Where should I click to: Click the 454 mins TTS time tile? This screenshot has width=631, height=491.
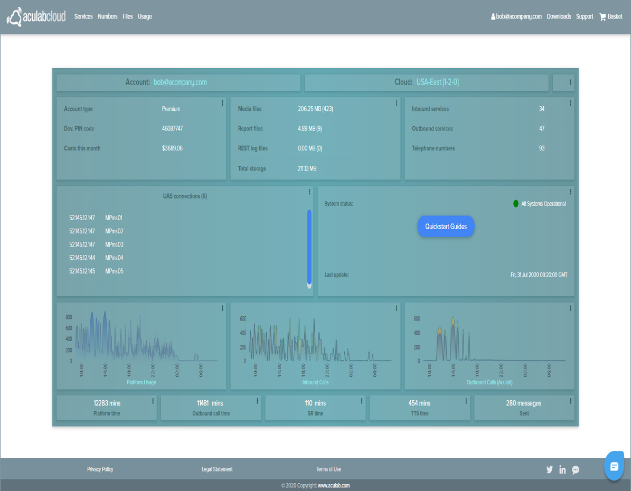pyautogui.click(x=419, y=407)
